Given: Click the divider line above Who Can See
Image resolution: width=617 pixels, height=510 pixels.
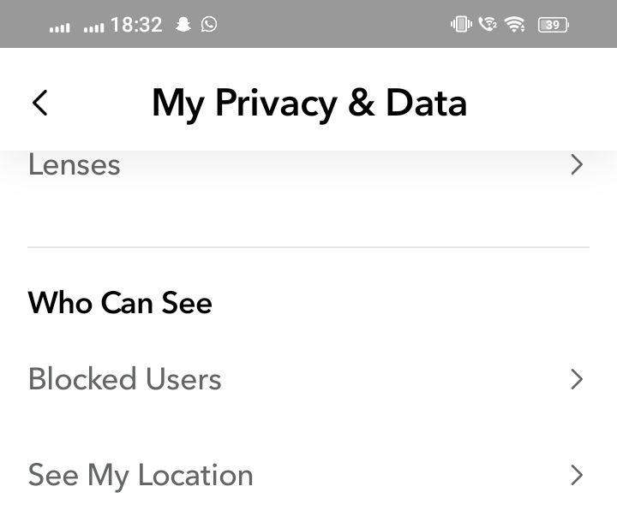Looking at the screenshot, I should click(308, 247).
